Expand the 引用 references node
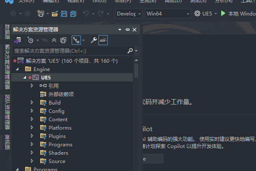The width and height of the screenshot is (256, 171). [32, 86]
